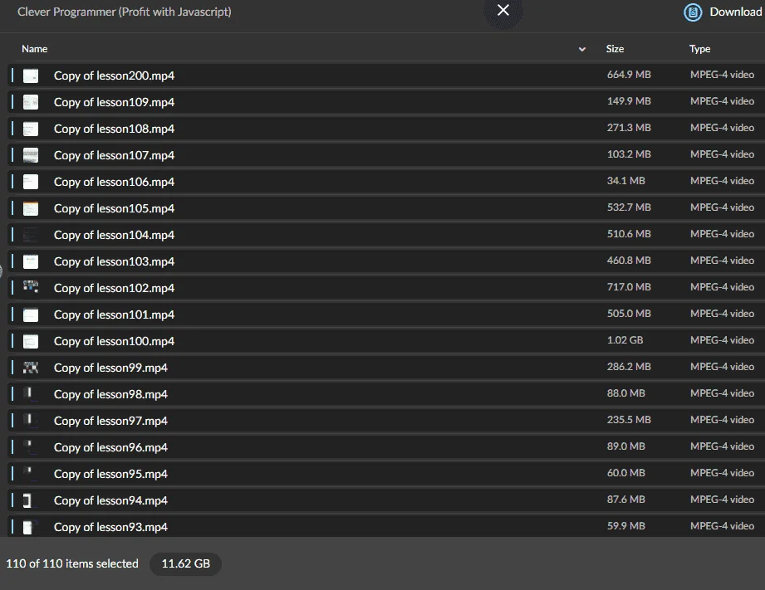Click the 34.1 MB size value

[x=626, y=181]
